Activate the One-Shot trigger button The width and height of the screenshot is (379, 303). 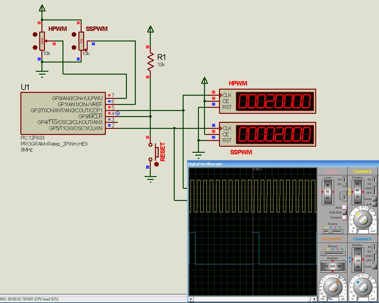coord(344,212)
